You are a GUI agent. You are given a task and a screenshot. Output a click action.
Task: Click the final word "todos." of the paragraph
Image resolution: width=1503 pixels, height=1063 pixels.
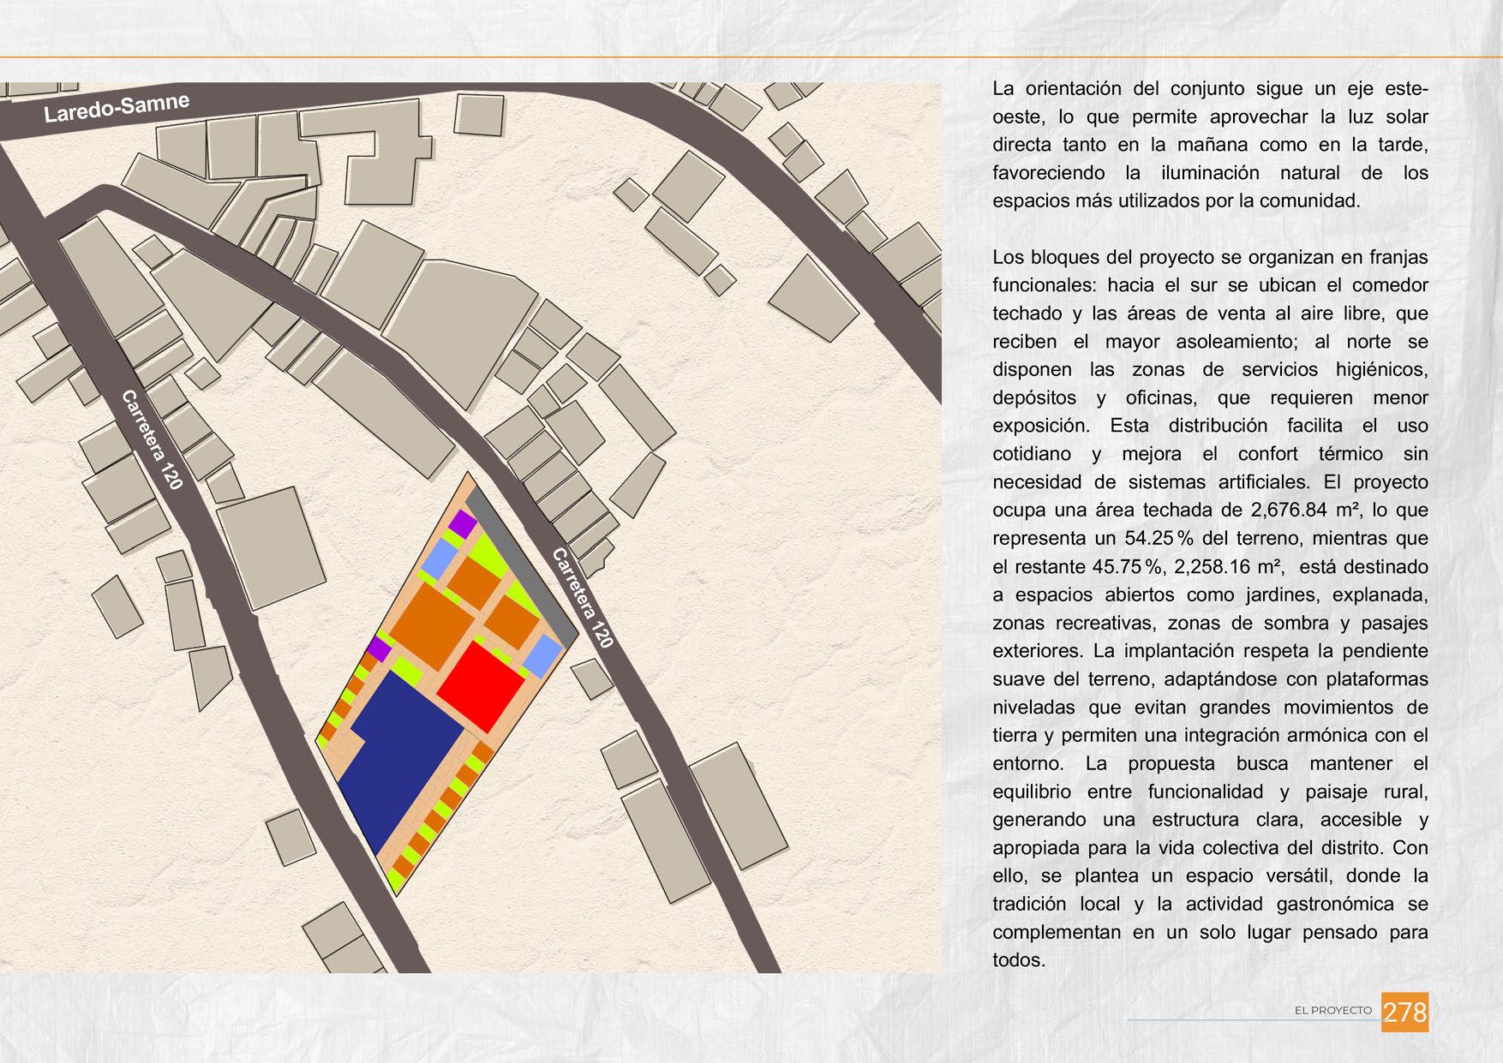(x=1019, y=960)
